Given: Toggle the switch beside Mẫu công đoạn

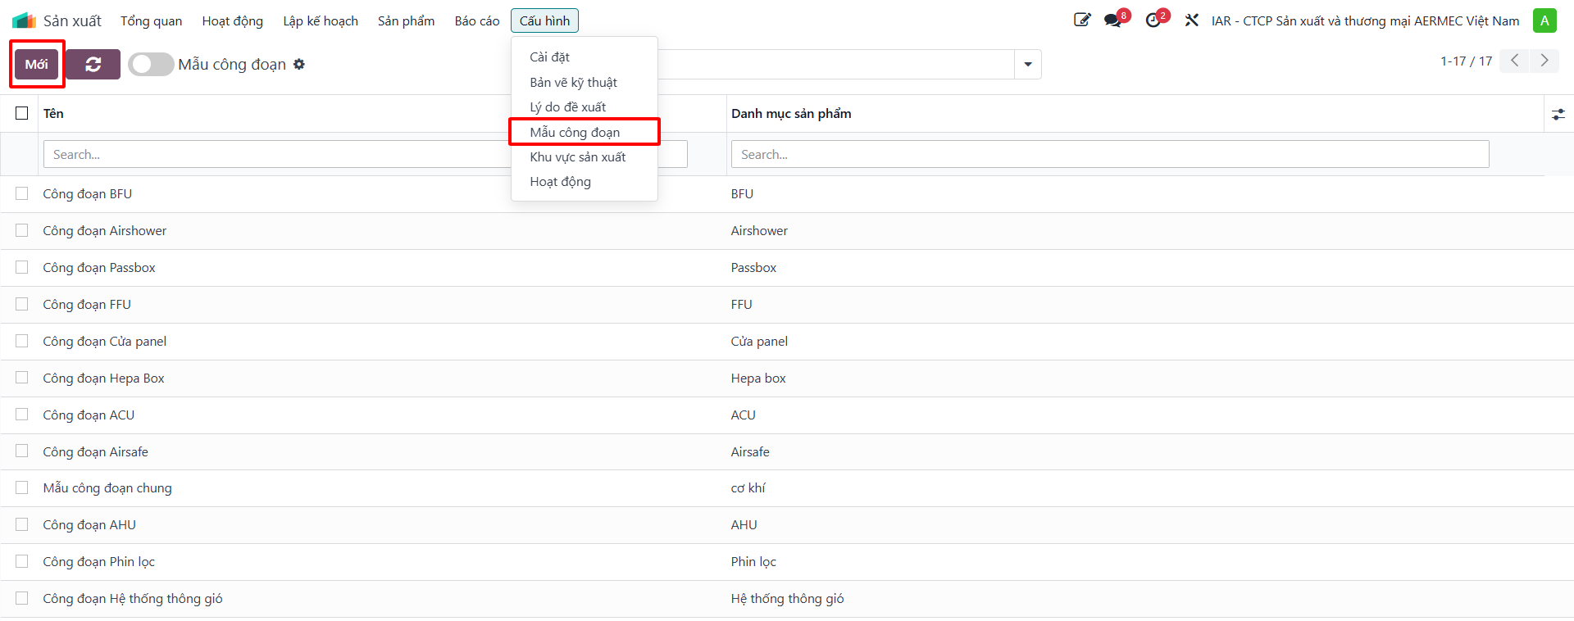Looking at the screenshot, I should (151, 64).
